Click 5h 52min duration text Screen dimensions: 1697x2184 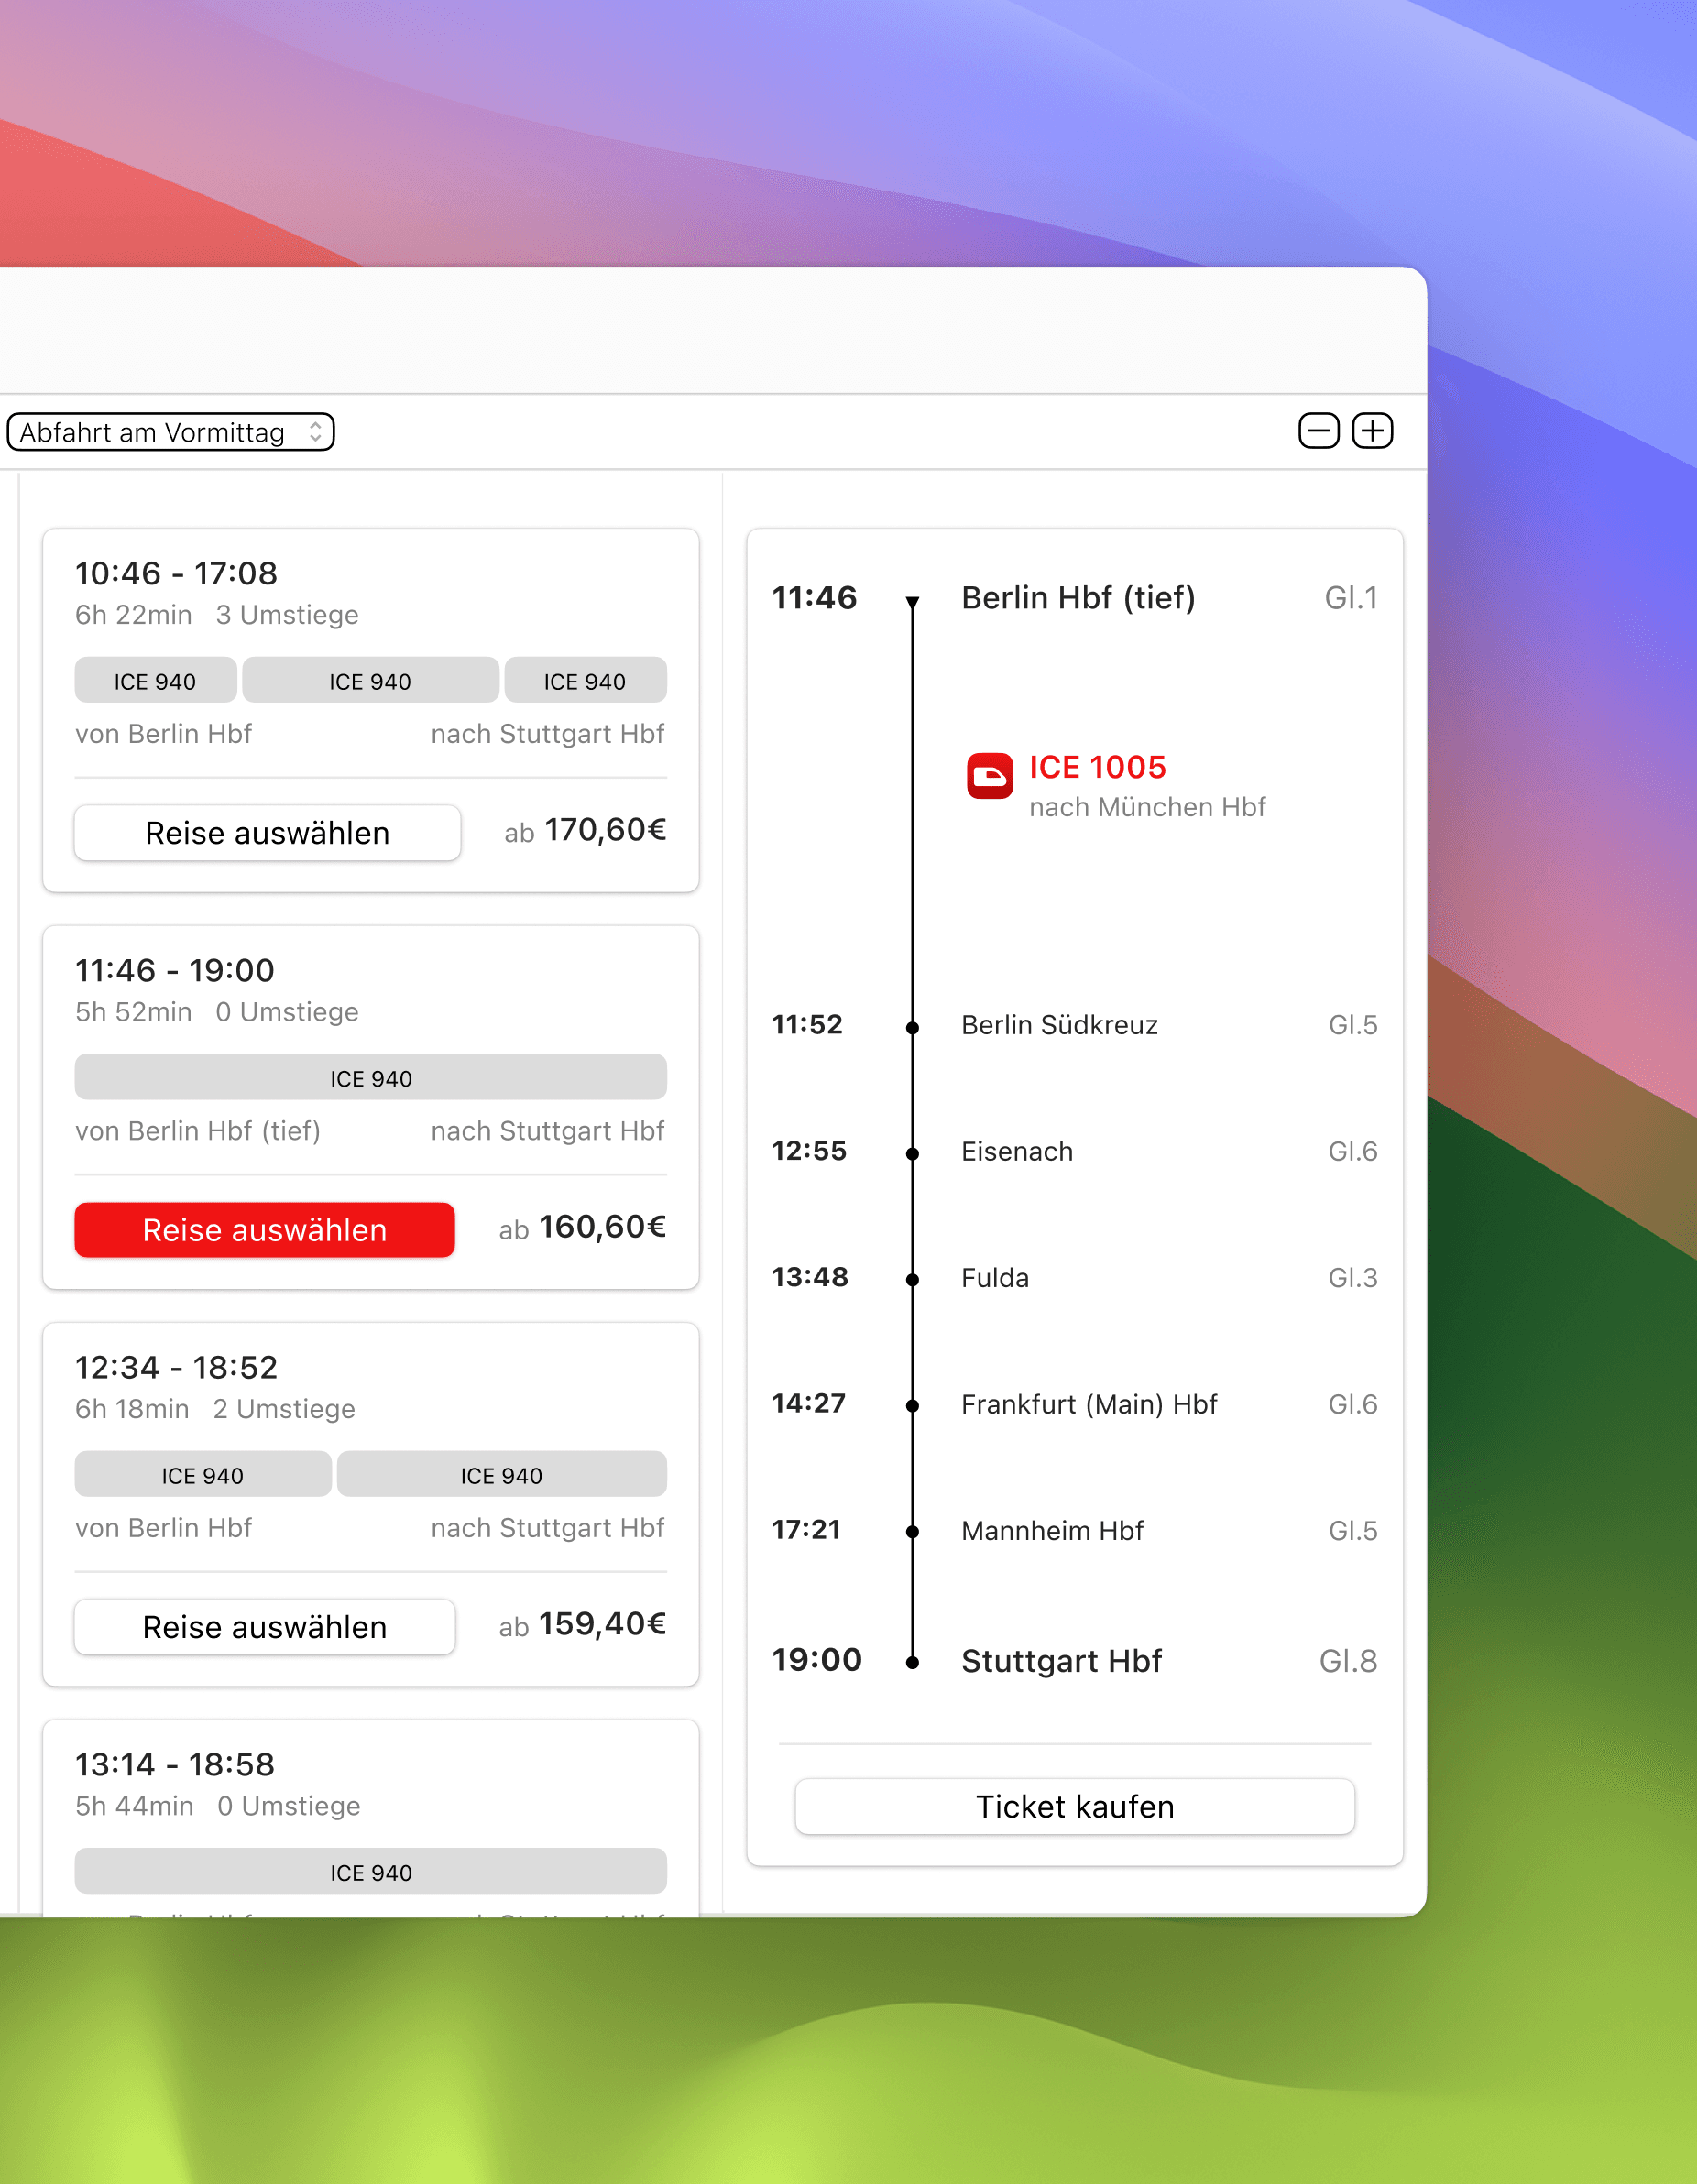[133, 1011]
